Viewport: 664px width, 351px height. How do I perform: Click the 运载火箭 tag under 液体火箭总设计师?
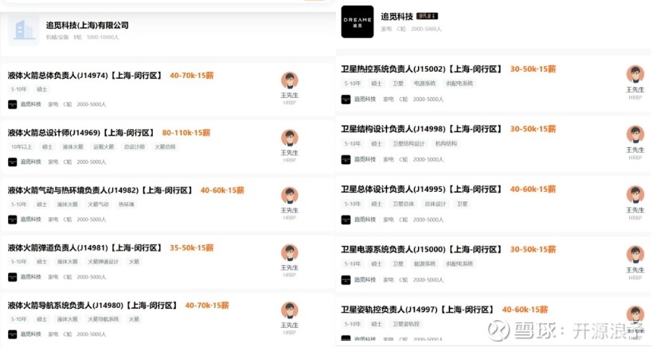104,147
